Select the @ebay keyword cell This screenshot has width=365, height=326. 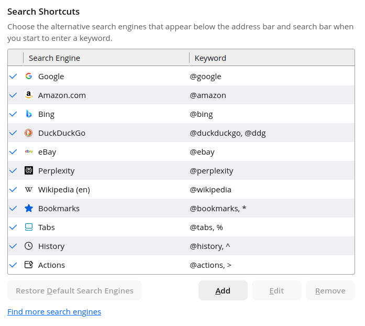202,152
